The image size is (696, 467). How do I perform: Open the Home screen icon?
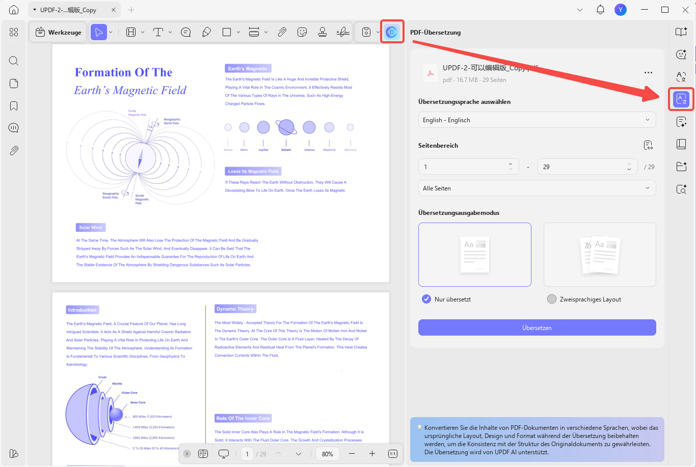[14, 10]
